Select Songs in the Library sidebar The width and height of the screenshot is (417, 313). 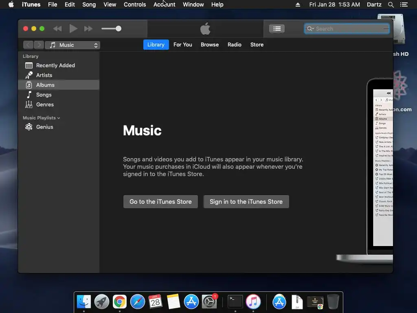(x=59, y=95)
